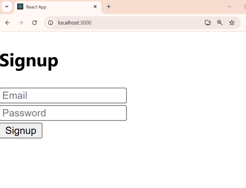
Task: Select the React App tab
Action: coord(58,7)
